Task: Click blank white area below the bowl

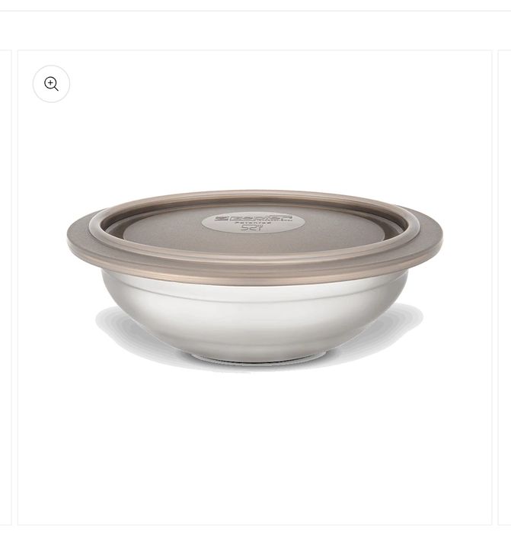Action: pos(254,442)
